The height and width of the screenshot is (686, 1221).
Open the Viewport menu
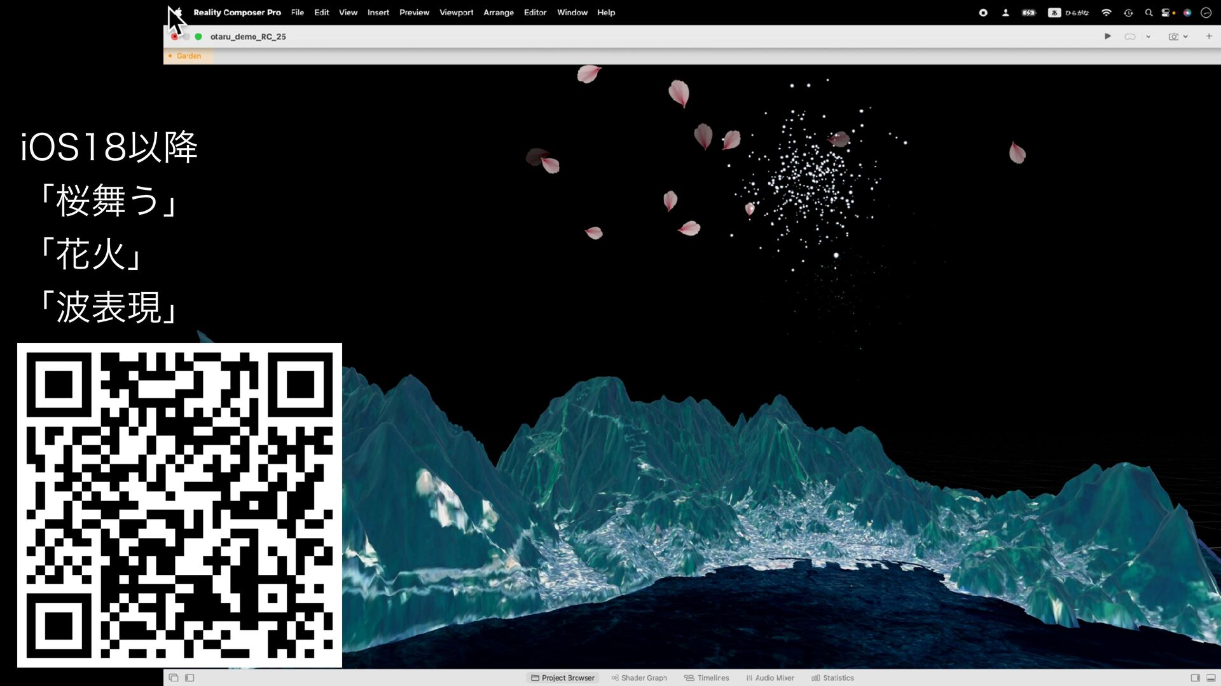[x=456, y=12]
